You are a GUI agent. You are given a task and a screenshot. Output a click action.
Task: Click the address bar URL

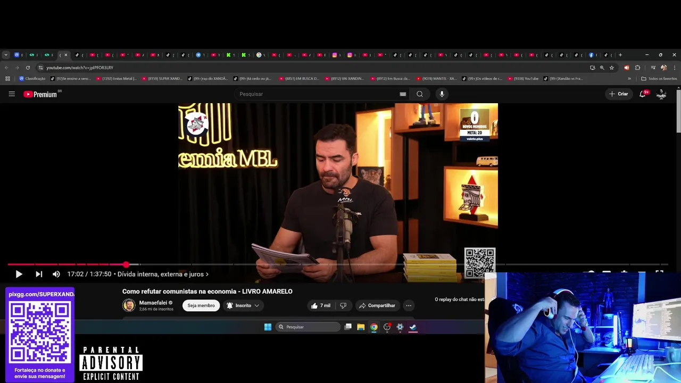[x=80, y=68]
